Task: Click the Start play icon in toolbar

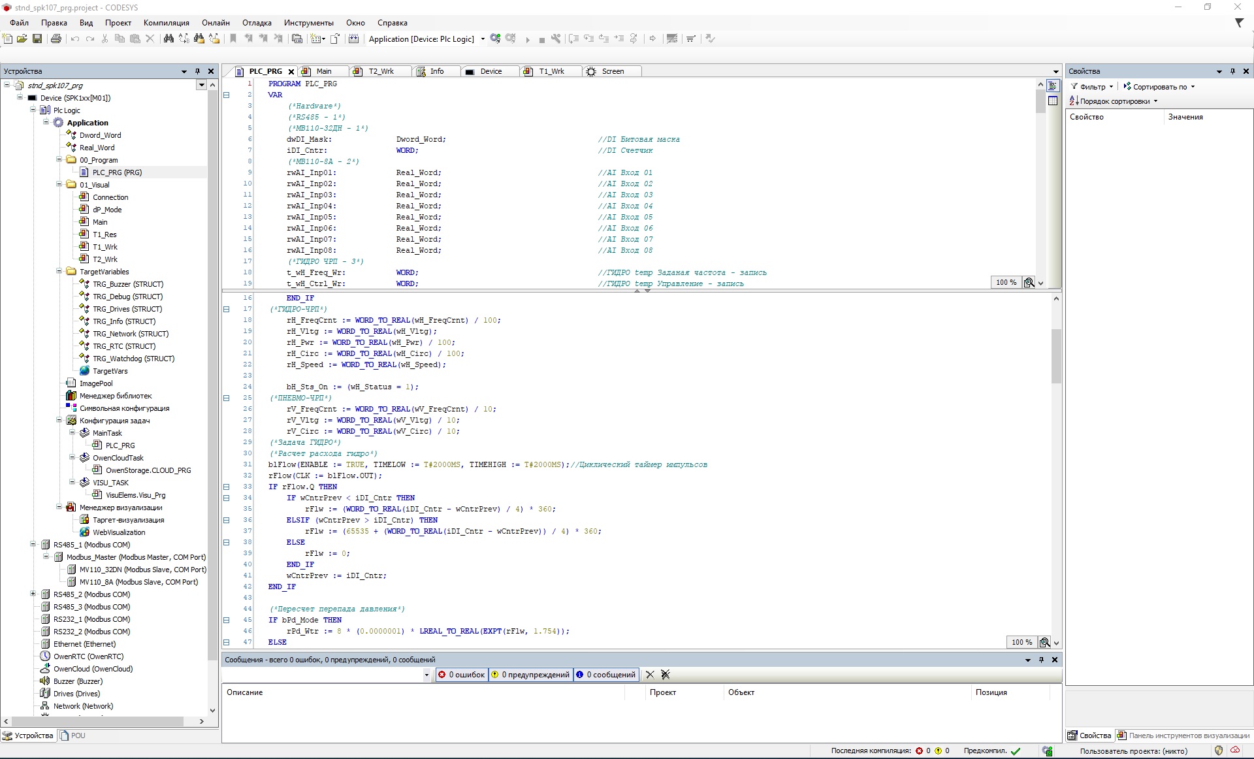Action: (x=528, y=40)
